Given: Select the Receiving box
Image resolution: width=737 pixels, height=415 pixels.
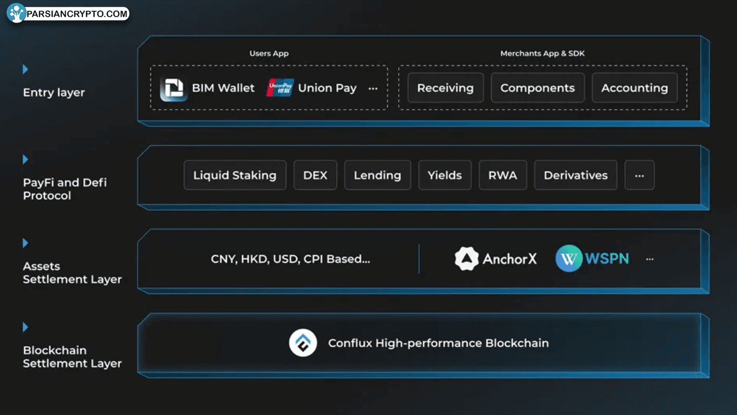Looking at the screenshot, I should (x=445, y=88).
